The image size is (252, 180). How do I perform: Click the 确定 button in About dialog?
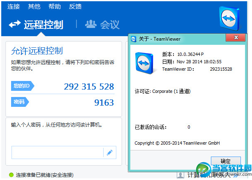226,161
